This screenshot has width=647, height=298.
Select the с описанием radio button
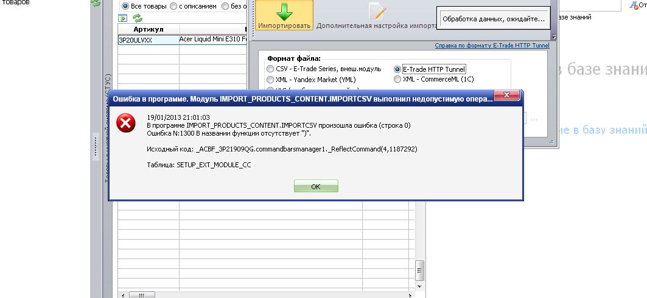pos(173,6)
